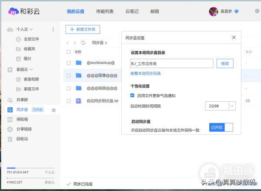Open the 家庭文件 folder icon
The width and height of the screenshot is (261, 191).
(x=18, y=89)
